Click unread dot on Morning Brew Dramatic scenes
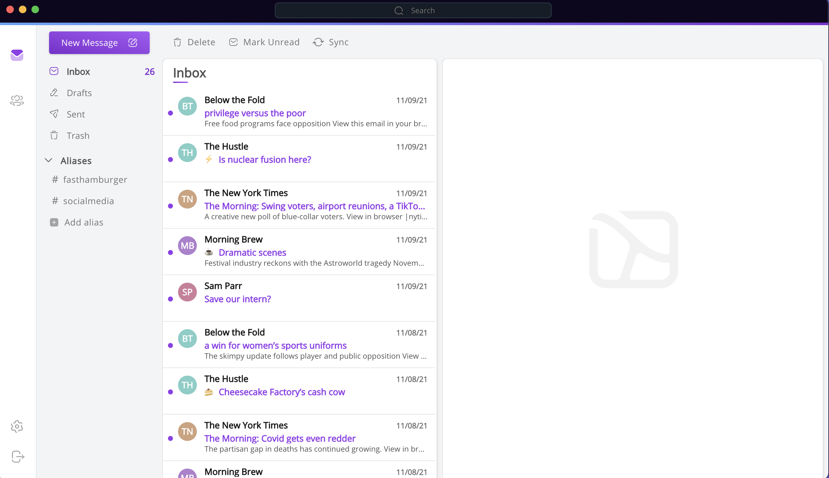The image size is (829, 478). 170,253
